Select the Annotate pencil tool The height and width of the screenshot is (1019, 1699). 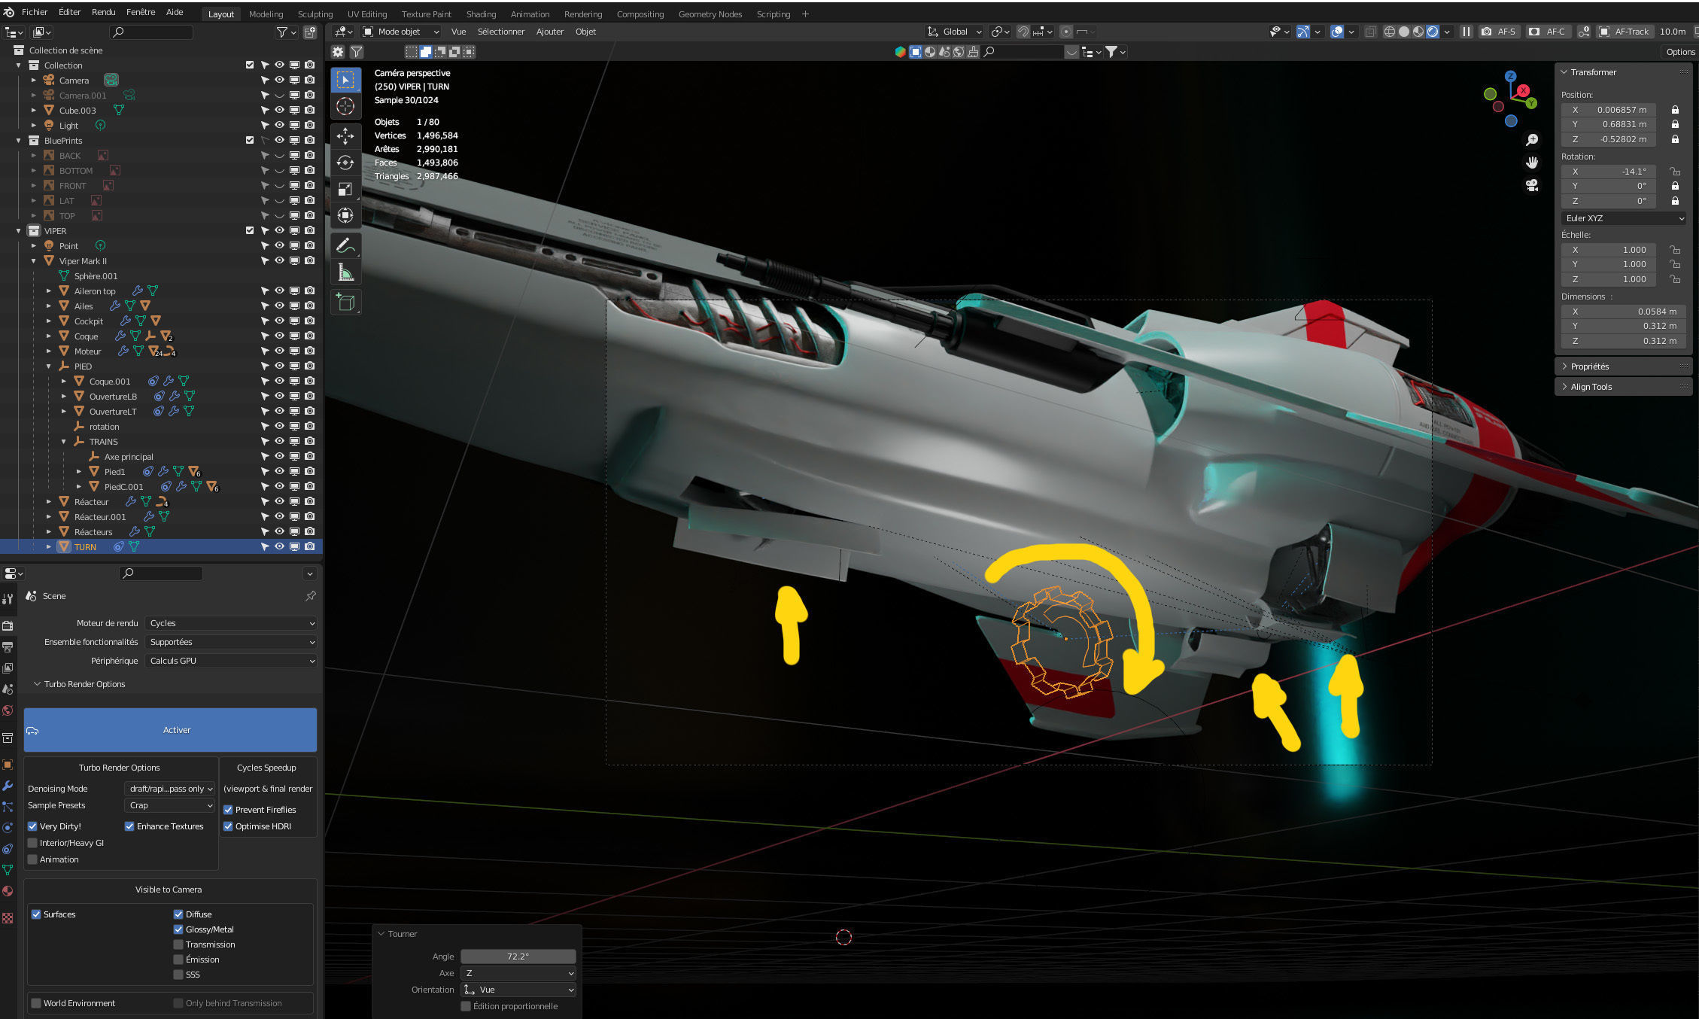tap(345, 245)
